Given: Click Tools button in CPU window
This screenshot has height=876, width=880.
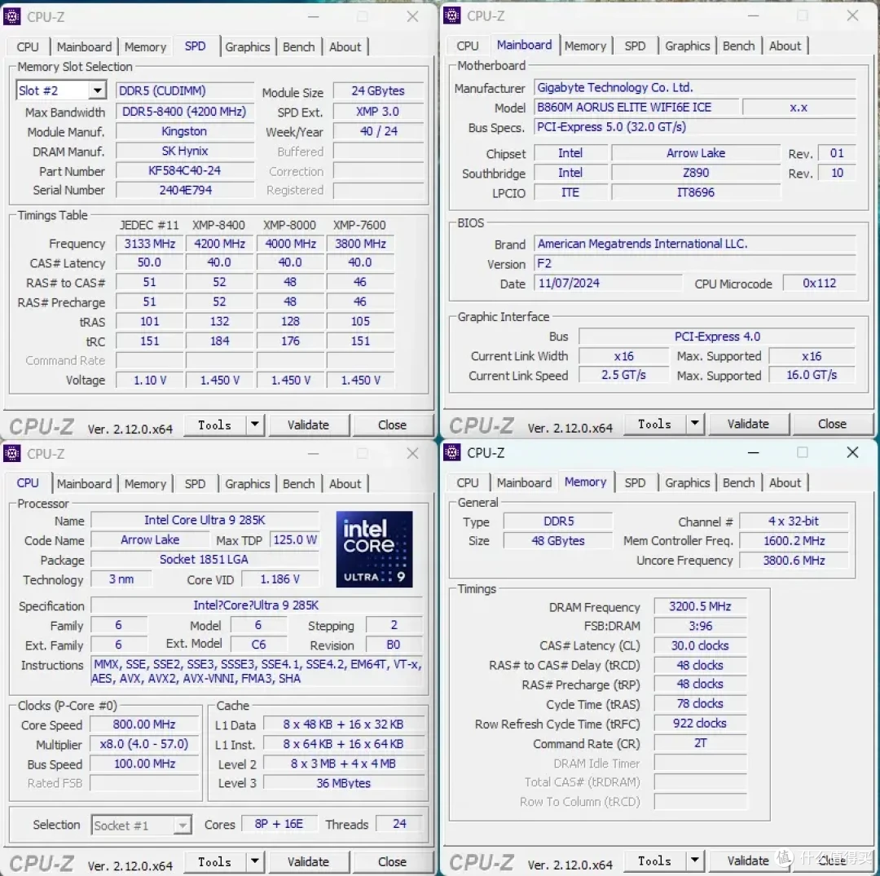Looking at the screenshot, I should pyautogui.click(x=215, y=861).
